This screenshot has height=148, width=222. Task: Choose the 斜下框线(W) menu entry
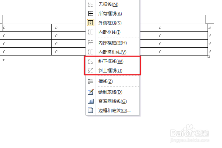tap(111, 61)
